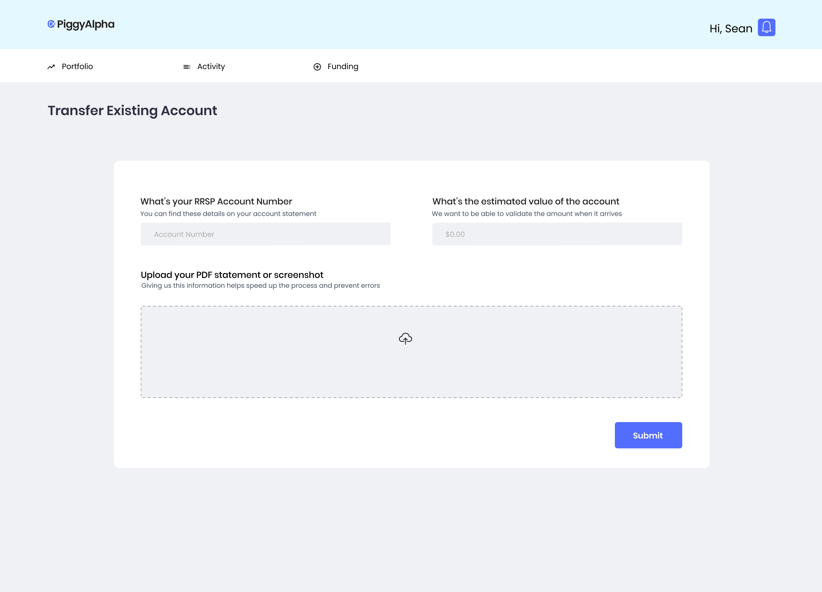The width and height of the screenshot is (822, 592).
Task: Click the PiggyAlpha brand name text
Action: [x=85, y=24]
